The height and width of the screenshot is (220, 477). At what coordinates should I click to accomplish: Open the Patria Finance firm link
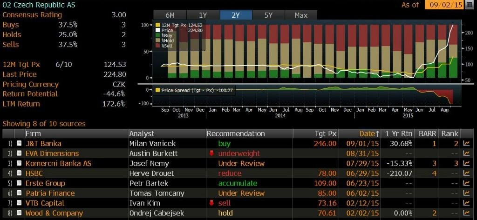point(50,193)
